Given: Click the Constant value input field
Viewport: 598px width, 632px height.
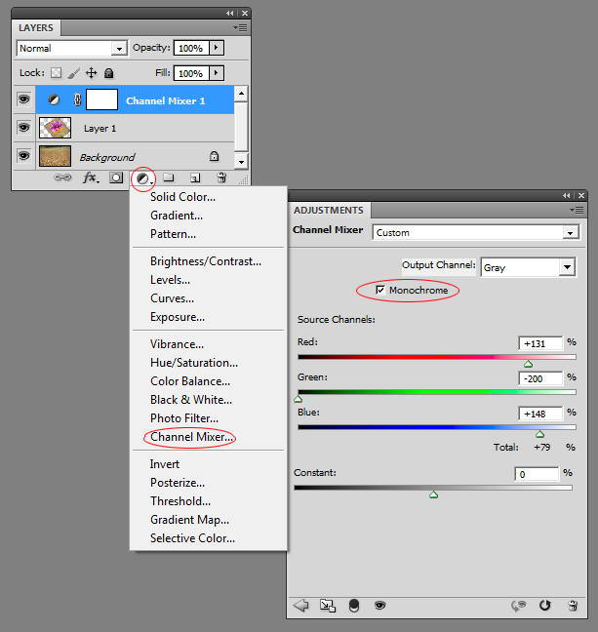Looking at the screenshot, I should (536, 473).
